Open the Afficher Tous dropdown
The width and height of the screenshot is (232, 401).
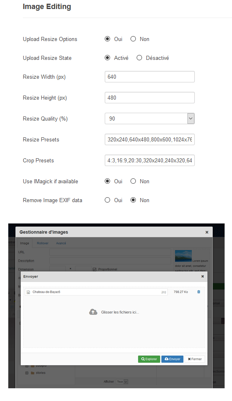click(x=122, y=382)
